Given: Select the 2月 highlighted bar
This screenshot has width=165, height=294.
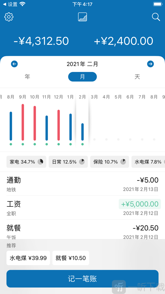Looking at the screenshot, I should 82,132.
